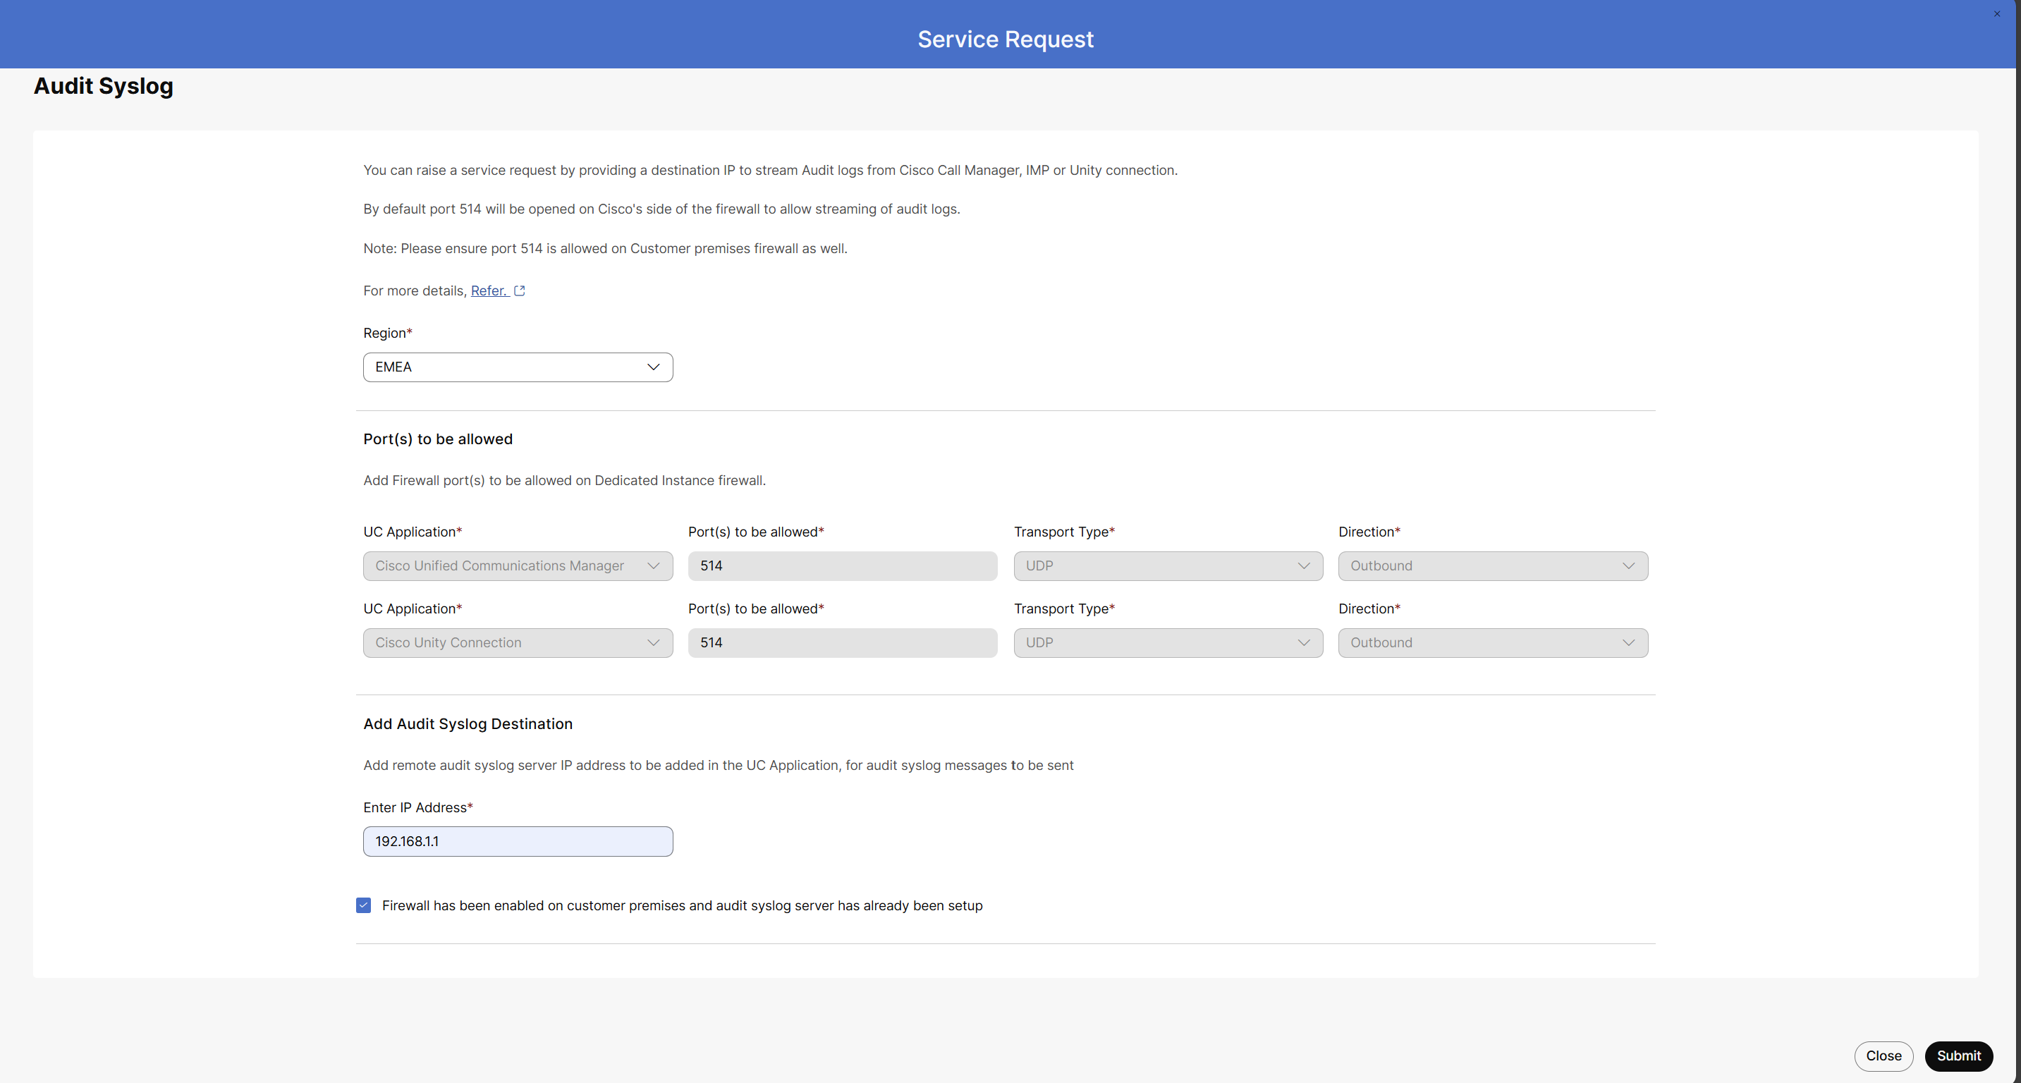Click the chevron on the Region dropdown
Viewport: 2021px width, 1083px height.
(654, 367)
